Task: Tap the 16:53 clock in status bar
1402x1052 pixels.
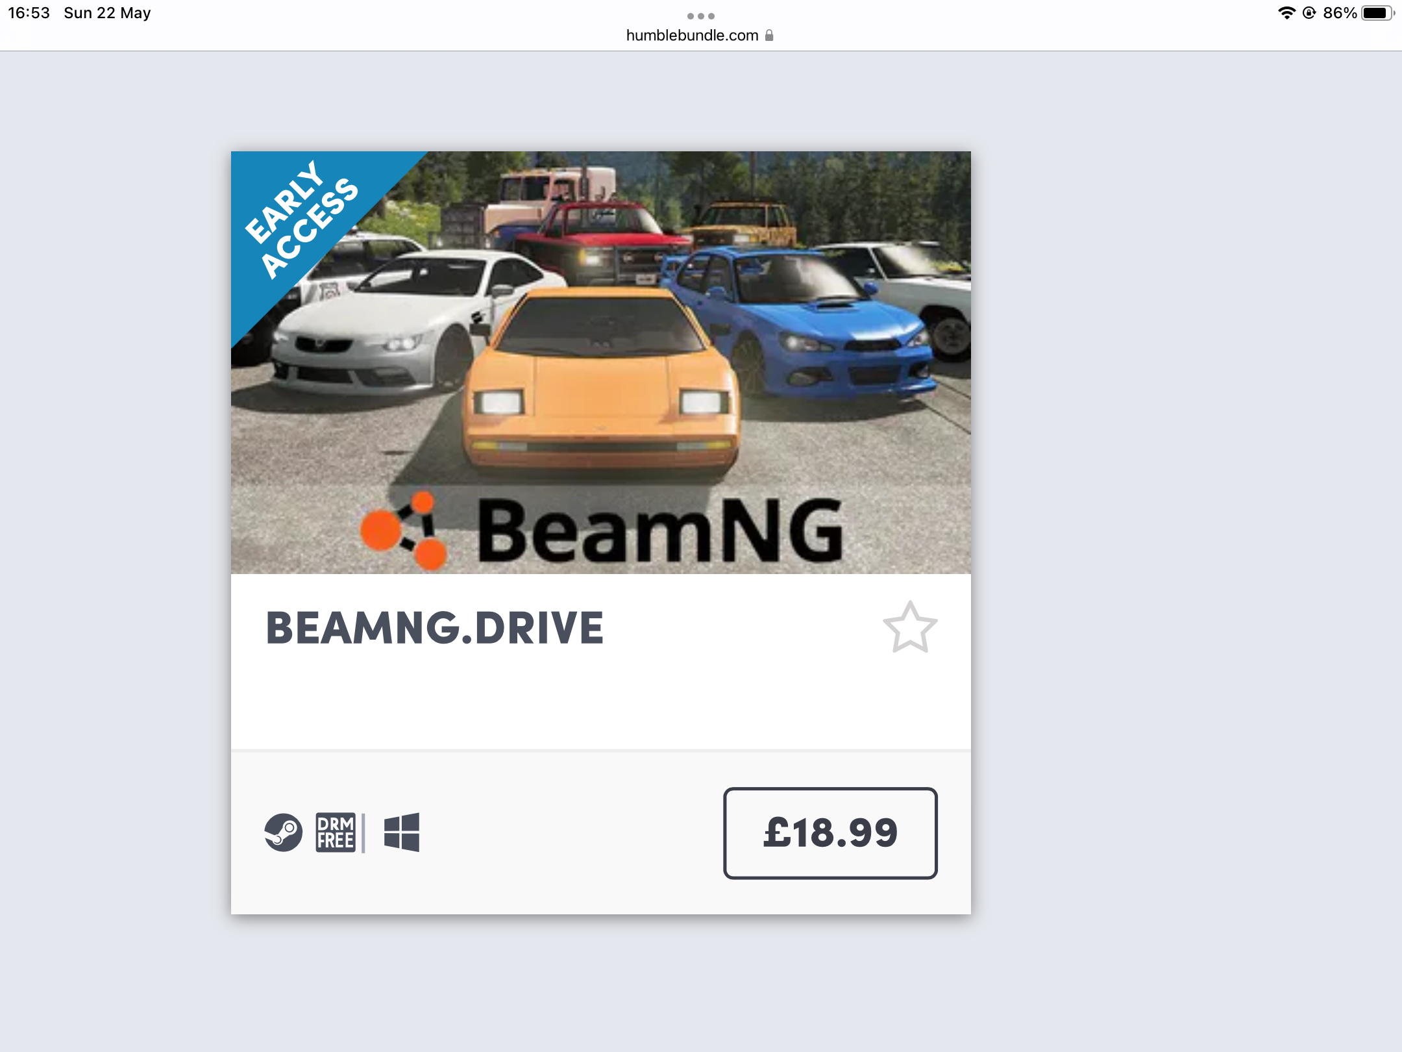Action: click(29, 13)
